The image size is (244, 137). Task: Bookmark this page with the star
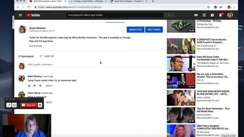pos(209,7)
